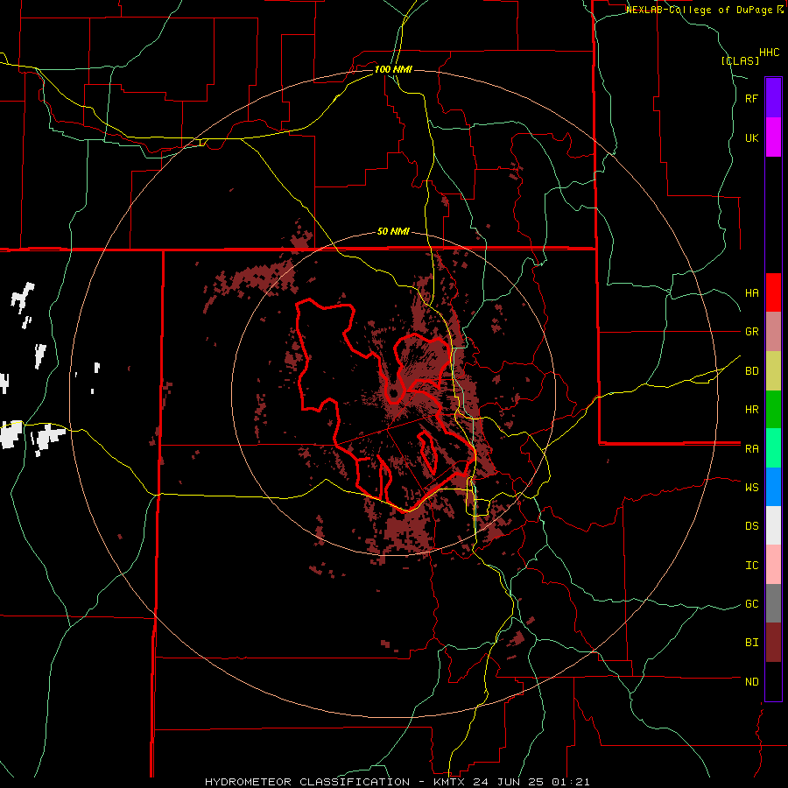The image size is (788, 788).
Task: Click the 'WS' legend label
Action: coord(751,488)
